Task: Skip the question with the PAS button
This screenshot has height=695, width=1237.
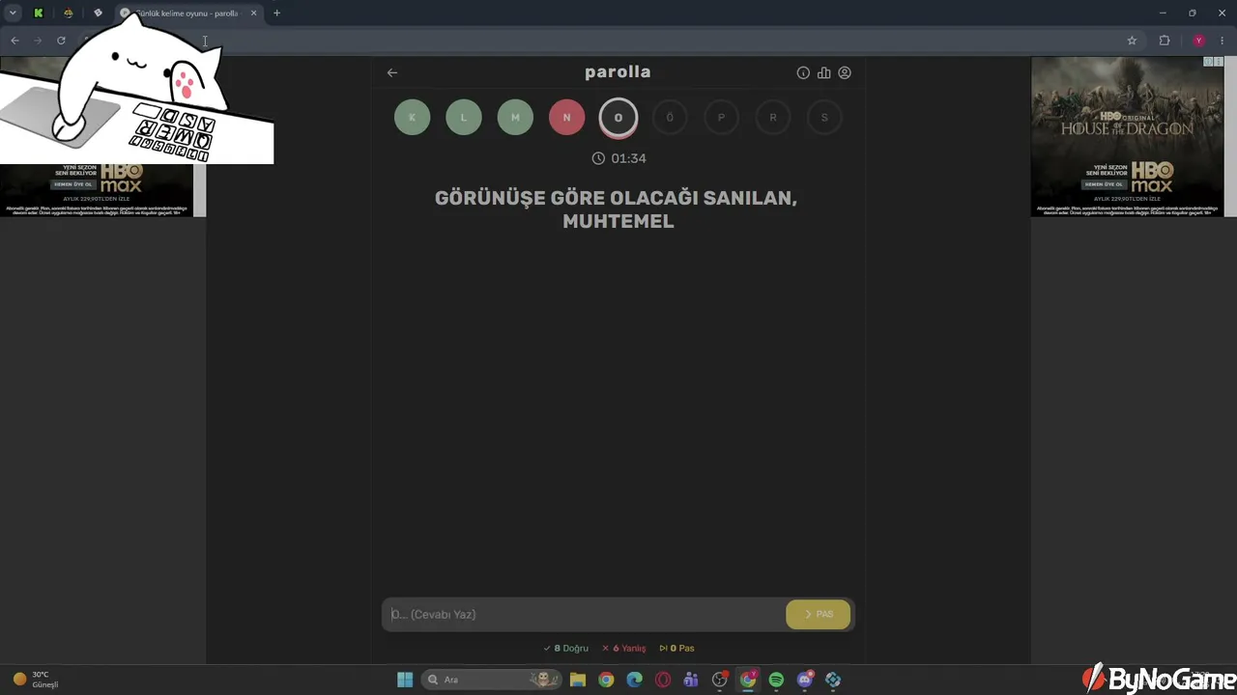Action: [819, 614]
